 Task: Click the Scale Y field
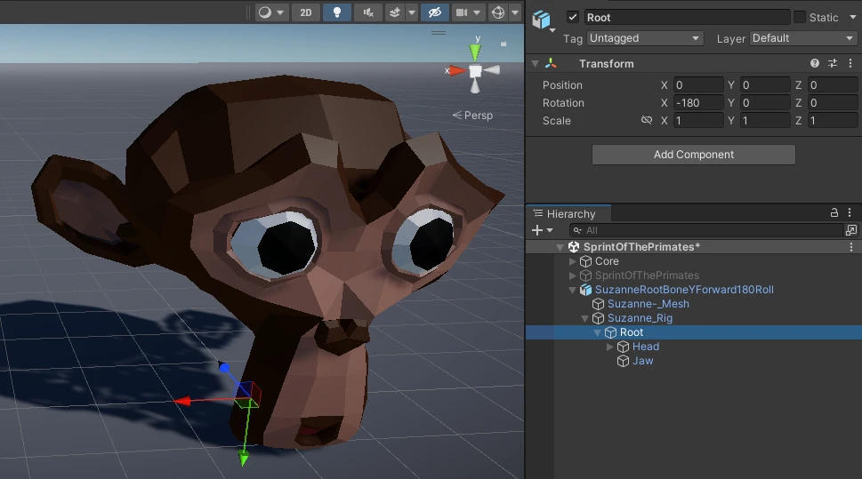pyautogui.click(x=765, y=120)
